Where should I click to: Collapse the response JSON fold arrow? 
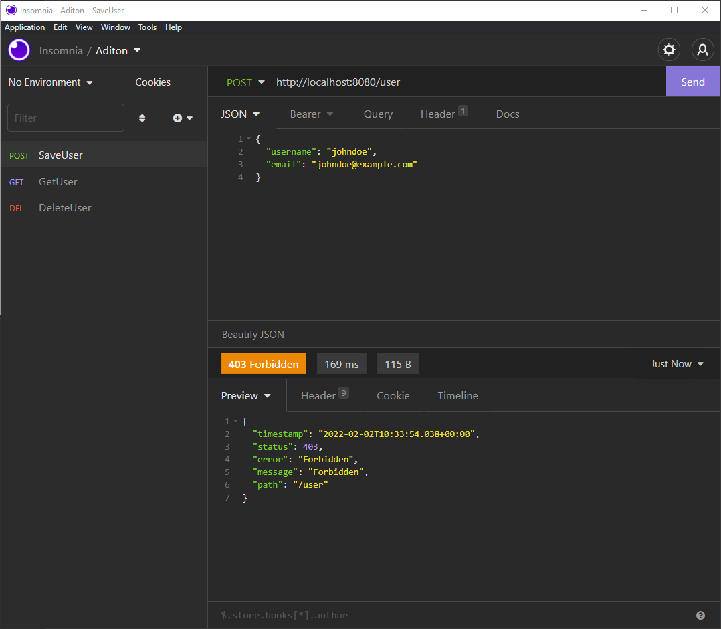click(x=235, y=421)
